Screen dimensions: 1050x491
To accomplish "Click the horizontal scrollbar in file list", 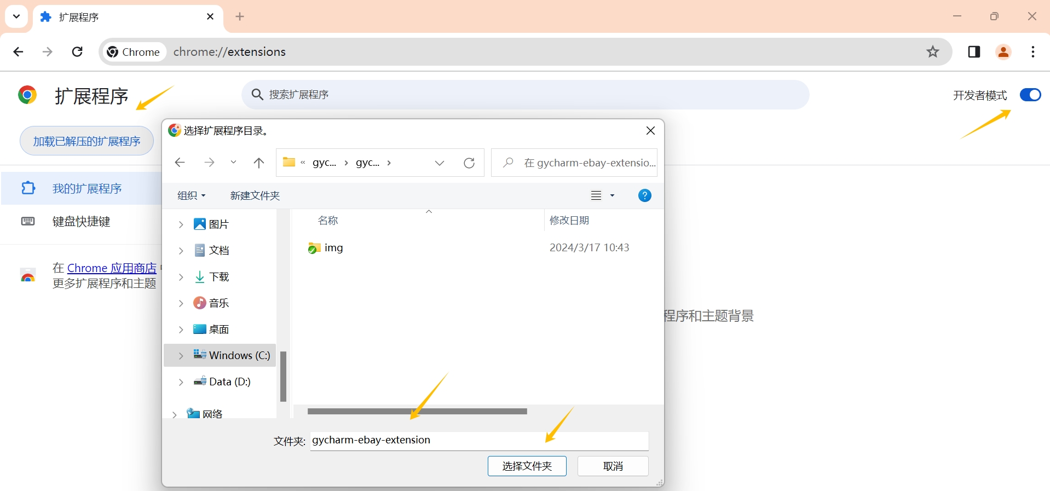I will (x=417, y=411).
